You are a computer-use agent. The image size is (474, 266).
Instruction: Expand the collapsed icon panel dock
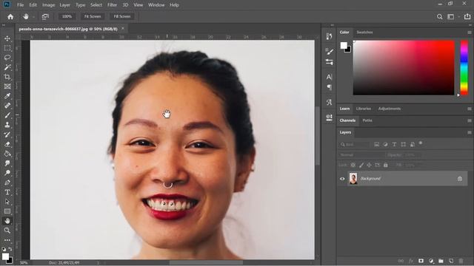333,25
